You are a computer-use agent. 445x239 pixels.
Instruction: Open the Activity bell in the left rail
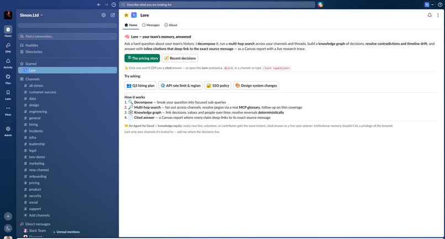[8, 63]
